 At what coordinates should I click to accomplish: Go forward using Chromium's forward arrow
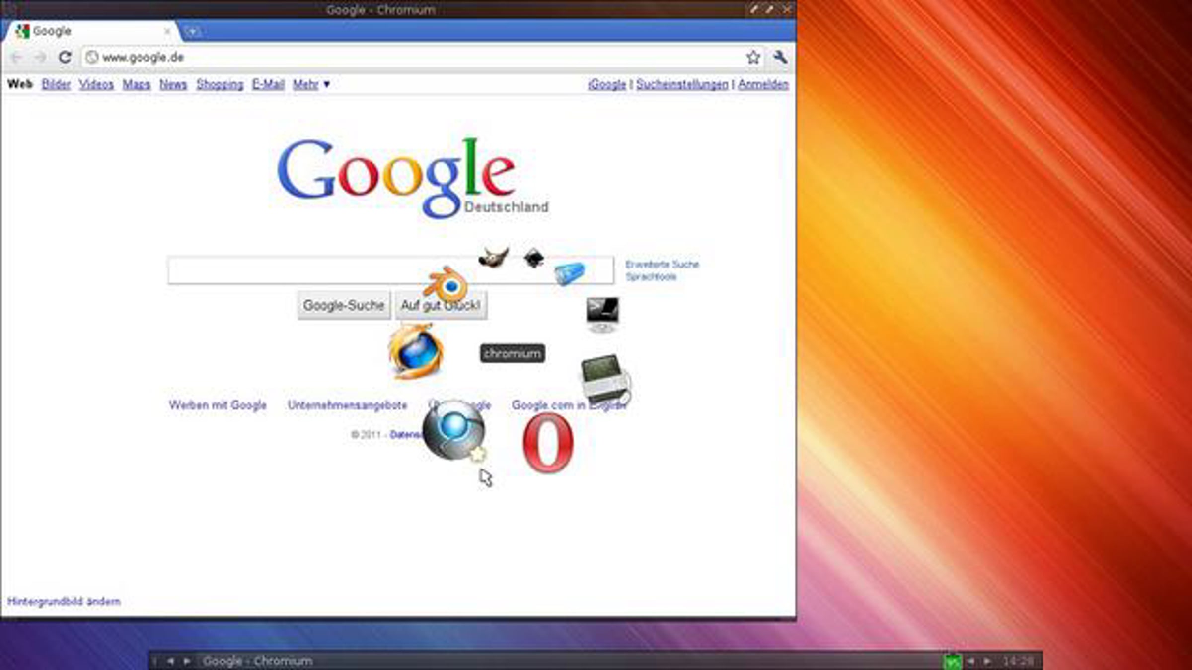[41, 58]
